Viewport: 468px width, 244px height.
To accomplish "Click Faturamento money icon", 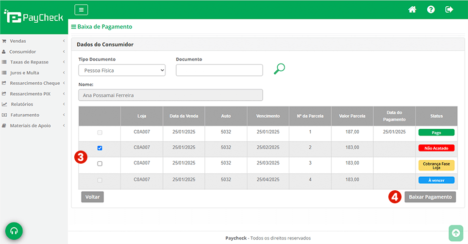I will pyautogui.click(x=4, y=115).
